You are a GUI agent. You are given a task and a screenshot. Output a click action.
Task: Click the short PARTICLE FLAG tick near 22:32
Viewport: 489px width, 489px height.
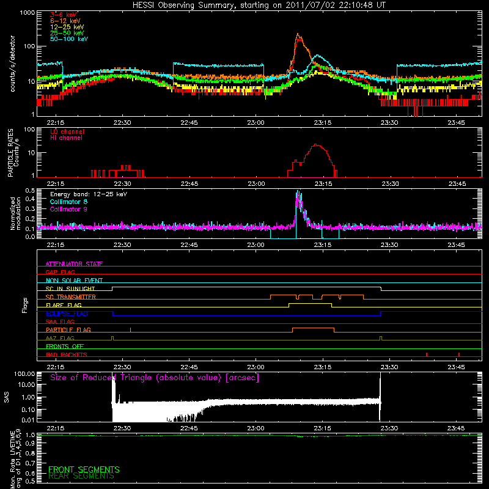point(130,329)
